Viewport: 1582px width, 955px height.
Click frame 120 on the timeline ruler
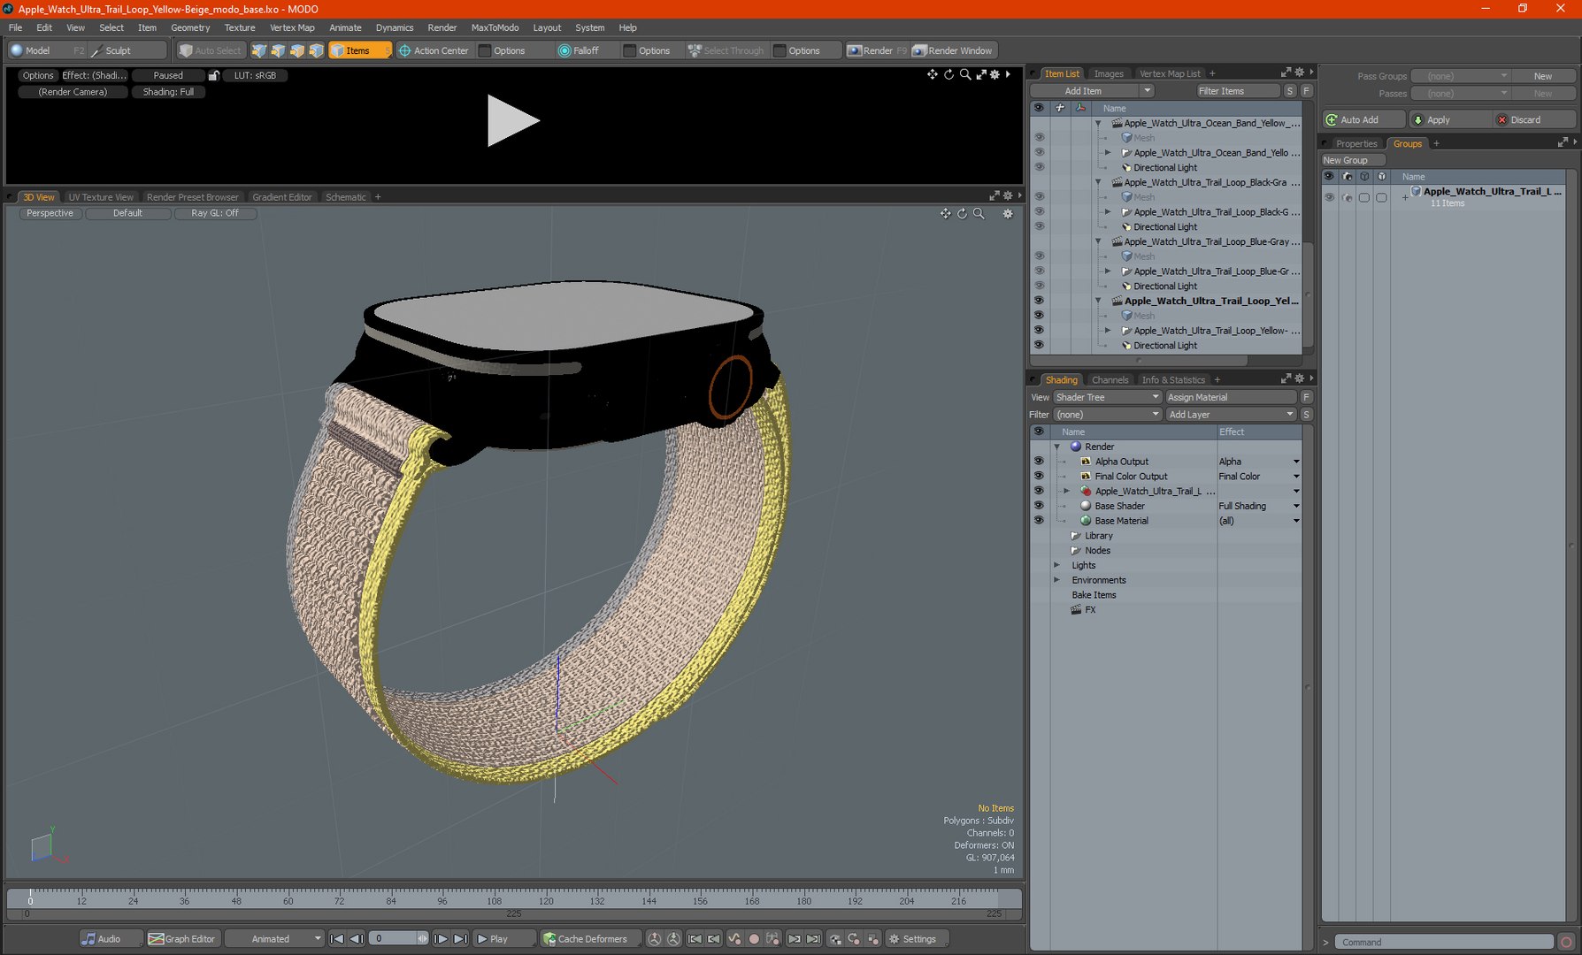pos(546,895)
